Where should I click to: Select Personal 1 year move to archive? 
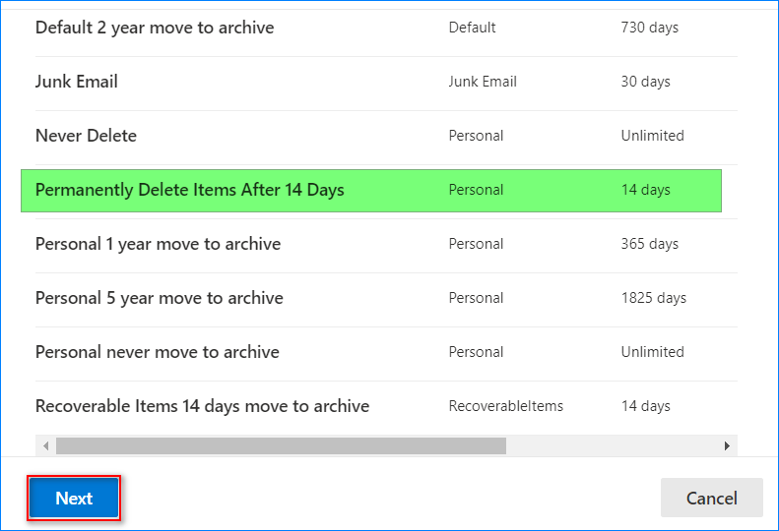pos(158,244)
